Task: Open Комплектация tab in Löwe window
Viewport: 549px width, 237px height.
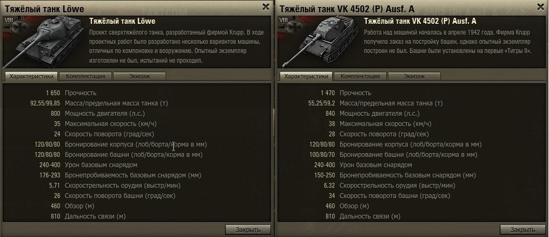Action: point(85,76)
